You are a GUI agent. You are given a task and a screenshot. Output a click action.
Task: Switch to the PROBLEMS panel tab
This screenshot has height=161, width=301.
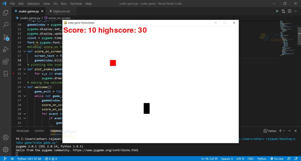(x=23, y=131)
